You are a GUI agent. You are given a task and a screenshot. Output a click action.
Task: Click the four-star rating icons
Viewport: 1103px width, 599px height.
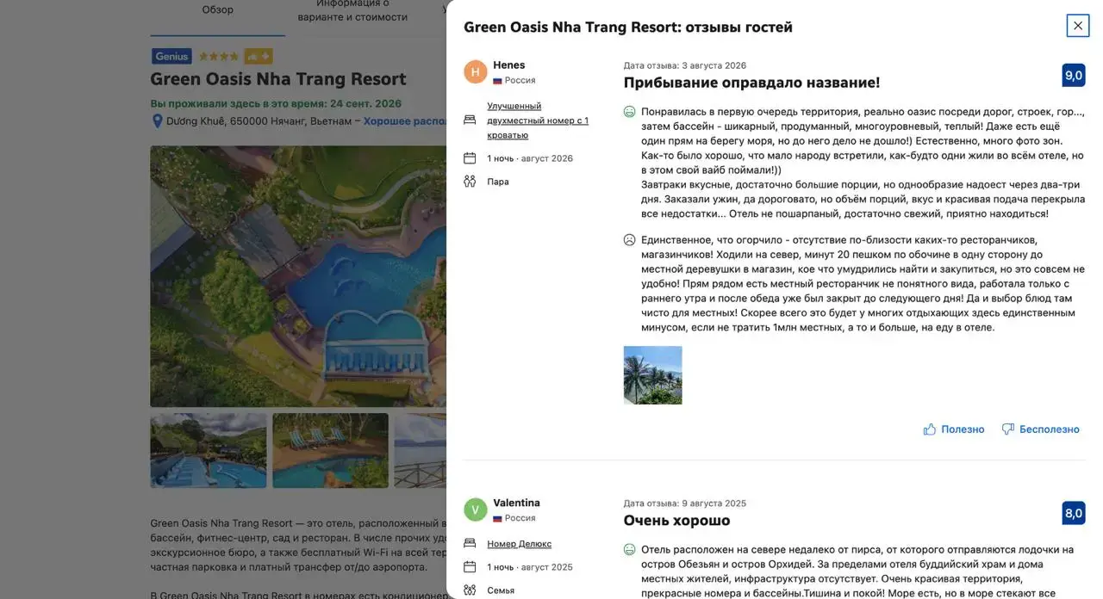point(219,57)
